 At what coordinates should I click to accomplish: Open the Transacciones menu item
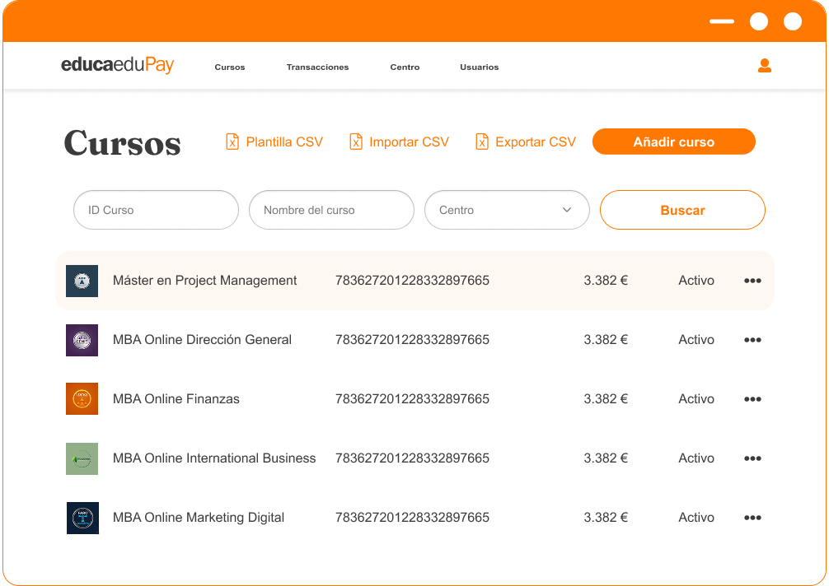[317, 67]
